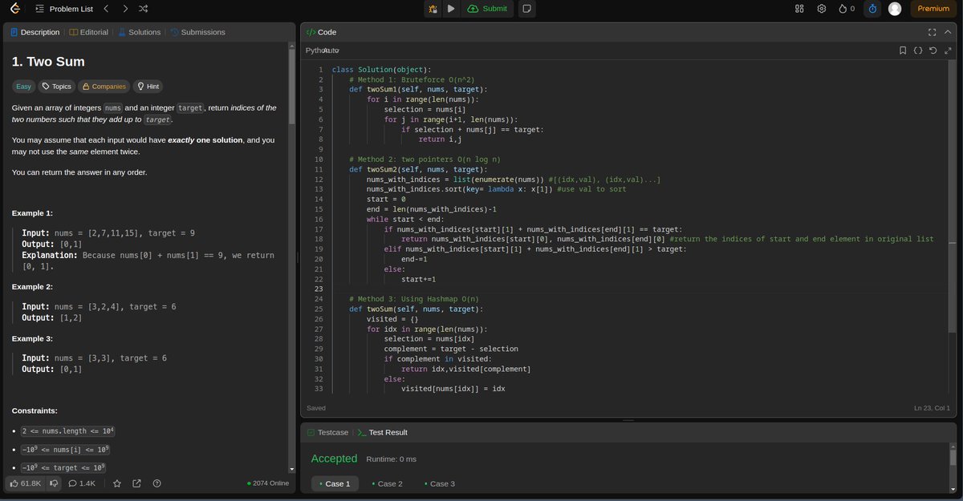Submit the solution
The width and height of the screenshot is (963, 501).
point(486,9)
